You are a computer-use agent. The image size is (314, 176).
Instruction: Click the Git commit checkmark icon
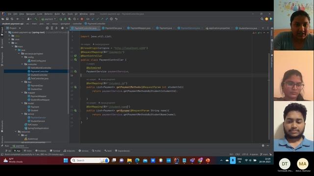click(98, 19)
